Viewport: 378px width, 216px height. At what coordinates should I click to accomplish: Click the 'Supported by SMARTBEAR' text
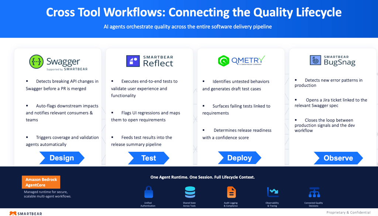tap(67, 69)
